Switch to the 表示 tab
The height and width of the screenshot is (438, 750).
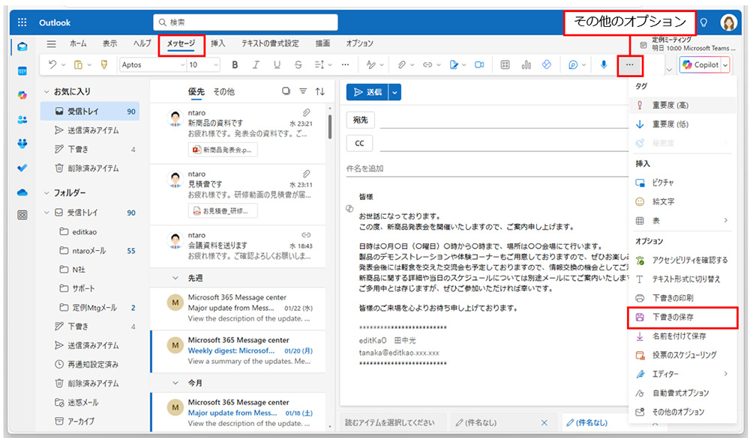pos(109,43)
